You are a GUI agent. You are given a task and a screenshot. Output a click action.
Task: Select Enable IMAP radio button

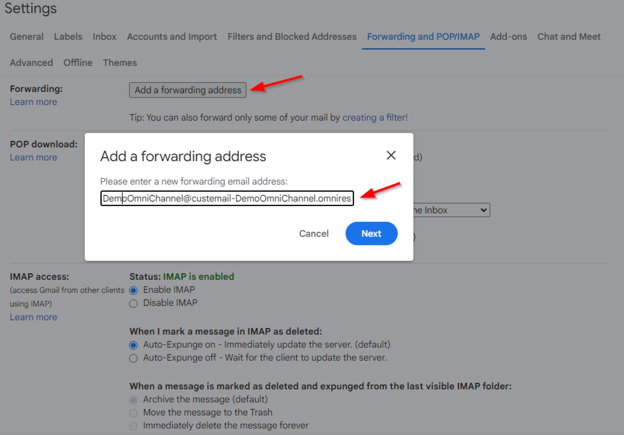click(133, 290)
